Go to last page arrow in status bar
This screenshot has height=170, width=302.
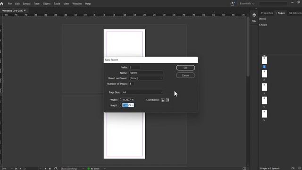50,169
